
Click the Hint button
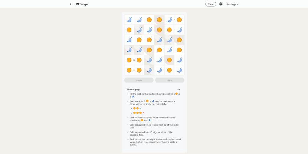[x=169, y=80]
